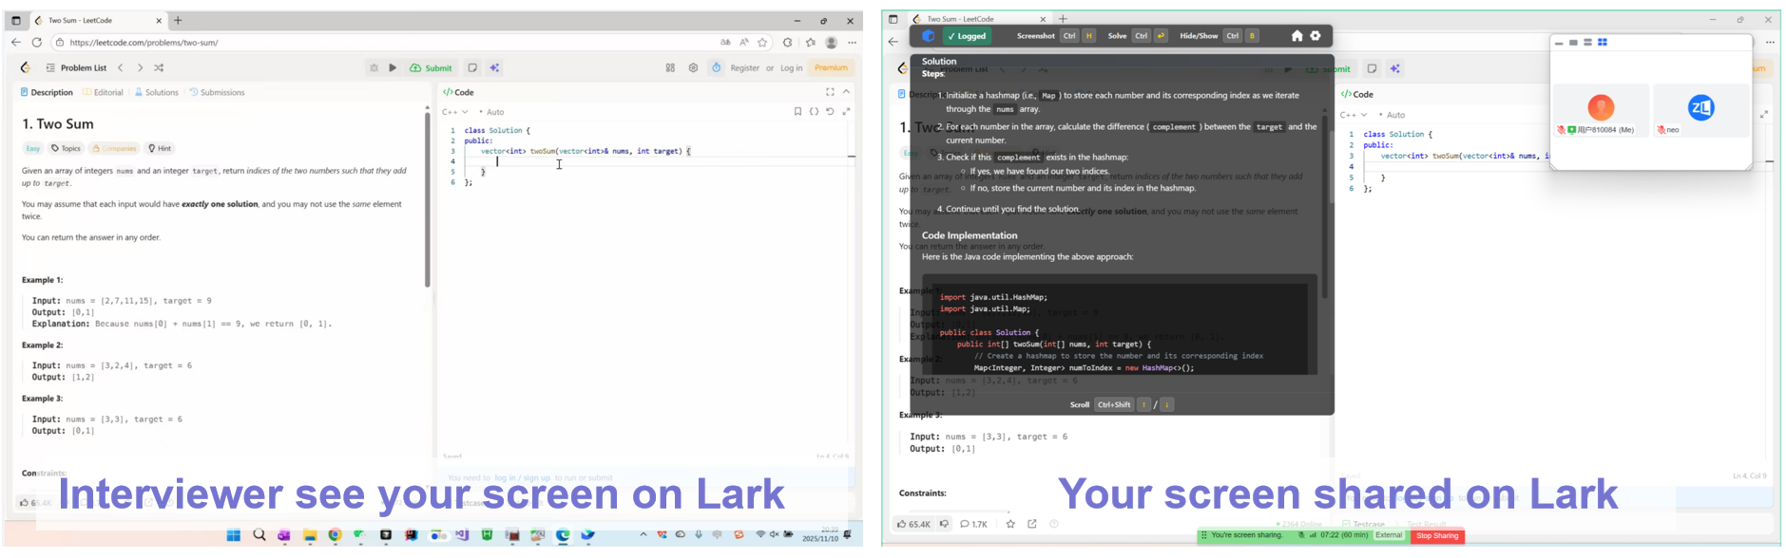The height and width of the screenshot is (558, 1786).
Task: Open the Submissions tab
Action: pyautogui.click(x=218, y=92)
